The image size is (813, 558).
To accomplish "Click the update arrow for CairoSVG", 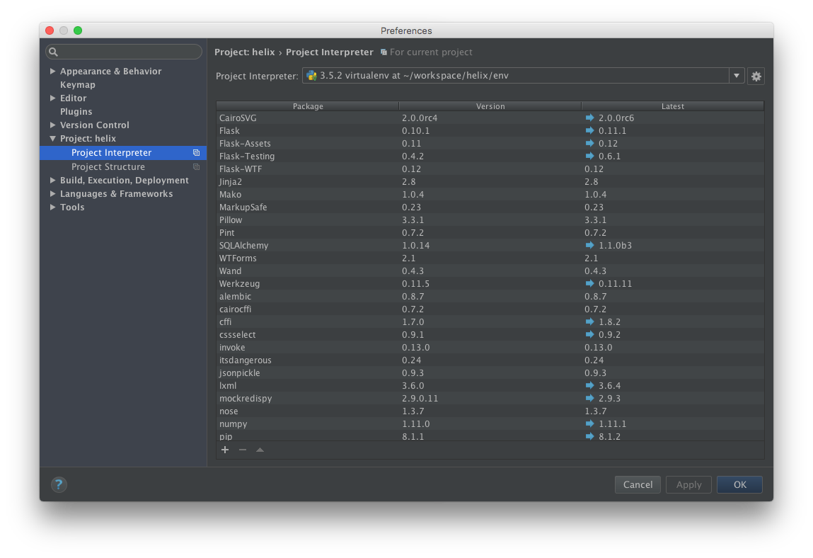I will (589, 118).
